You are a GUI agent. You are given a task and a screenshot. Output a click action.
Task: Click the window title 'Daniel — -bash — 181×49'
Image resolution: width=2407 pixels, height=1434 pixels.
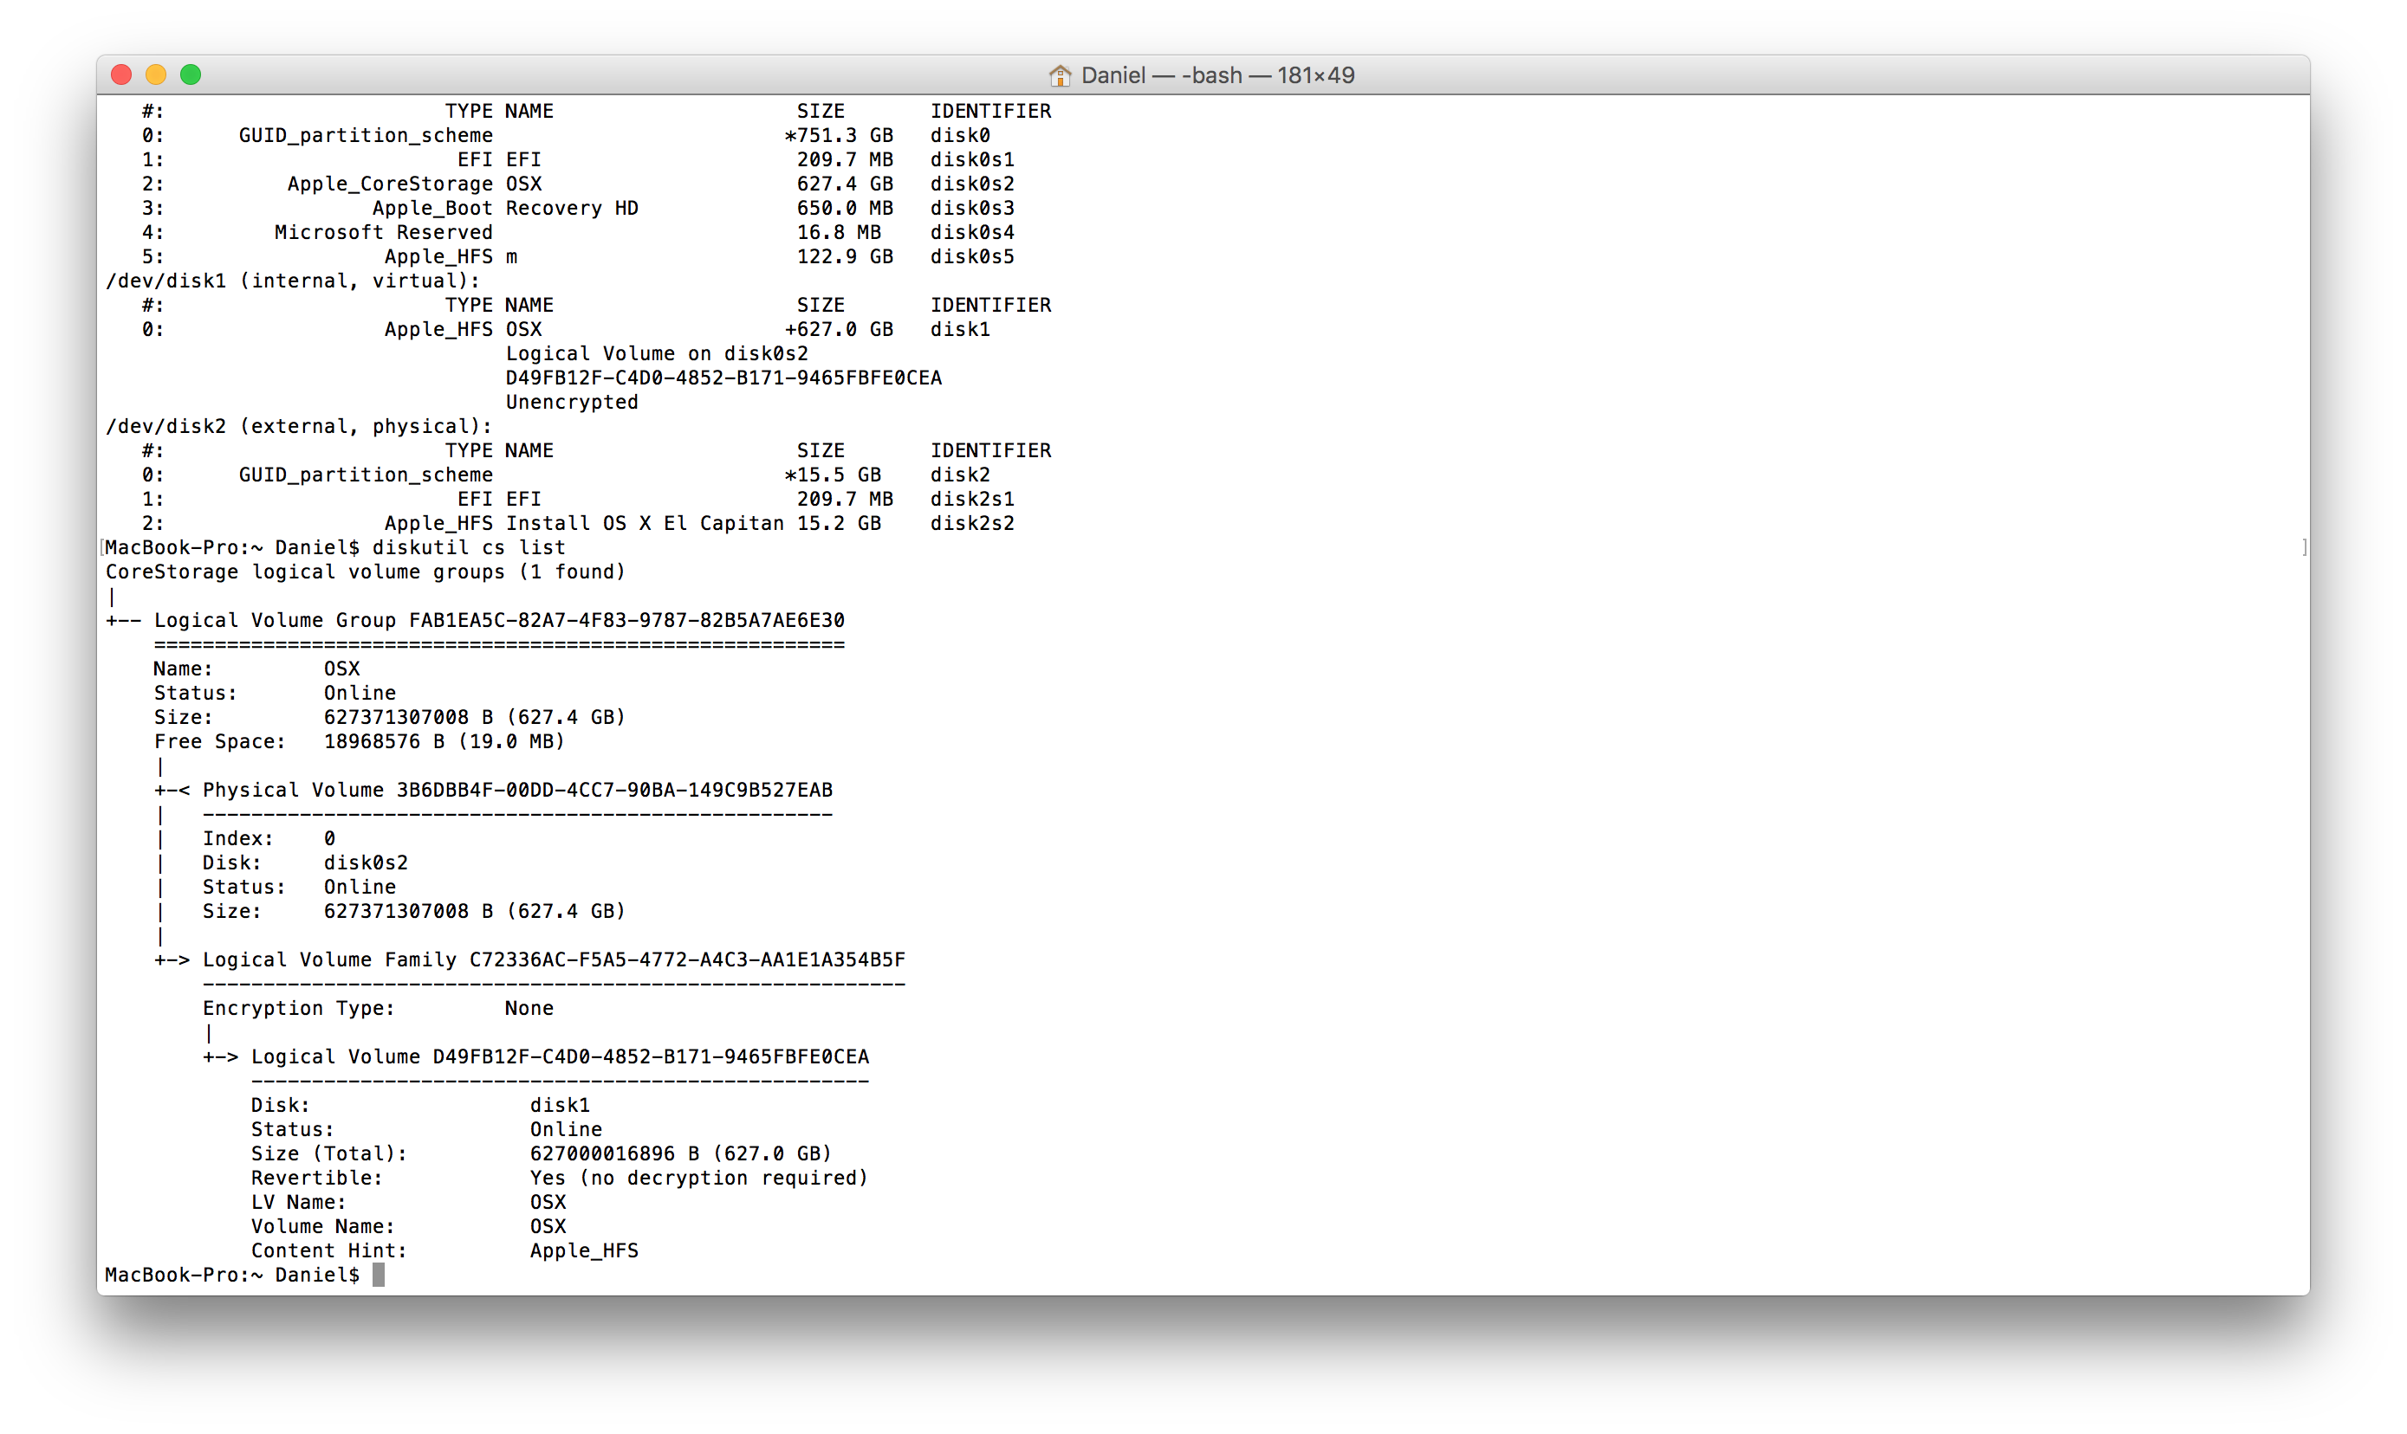[1217, 75]
